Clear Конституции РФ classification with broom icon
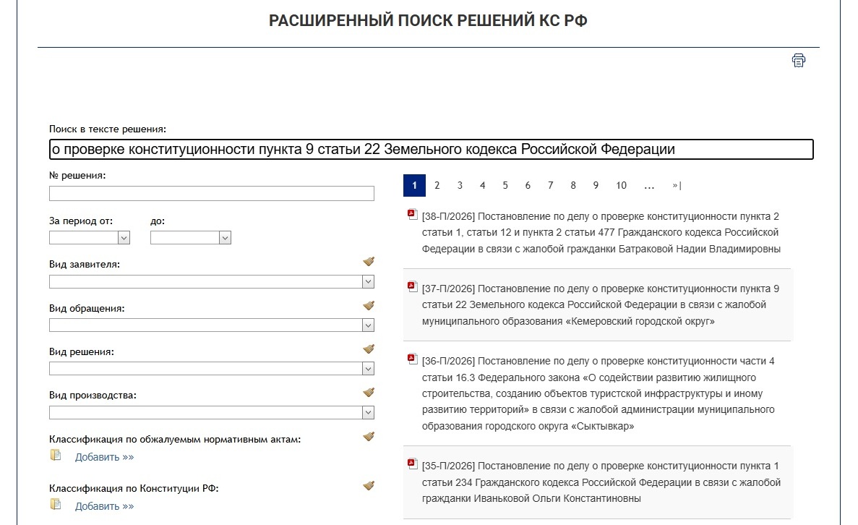The height and width of the screenshot is (525, 858). 369,485
